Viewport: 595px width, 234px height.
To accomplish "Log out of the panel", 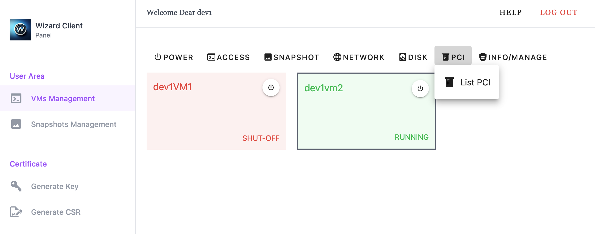I will pos(559,13).
